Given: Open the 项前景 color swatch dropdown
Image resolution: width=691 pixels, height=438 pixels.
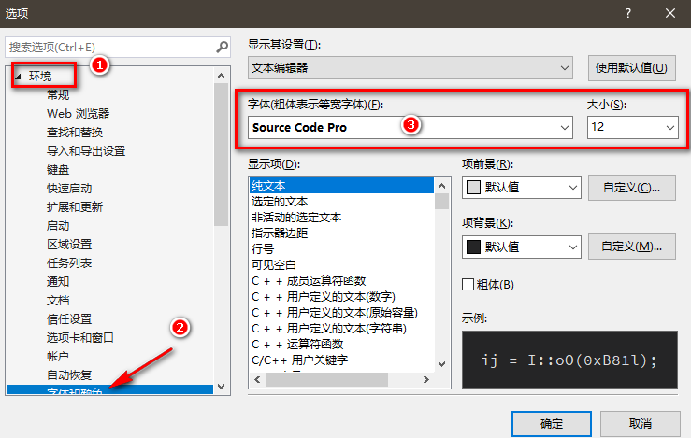Looking at the screenshot, I should coord(522,188).
